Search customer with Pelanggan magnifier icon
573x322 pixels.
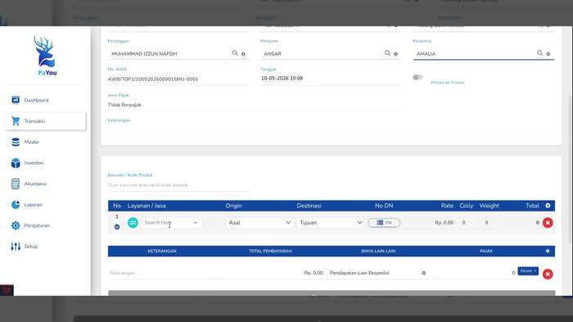(235, 53)
